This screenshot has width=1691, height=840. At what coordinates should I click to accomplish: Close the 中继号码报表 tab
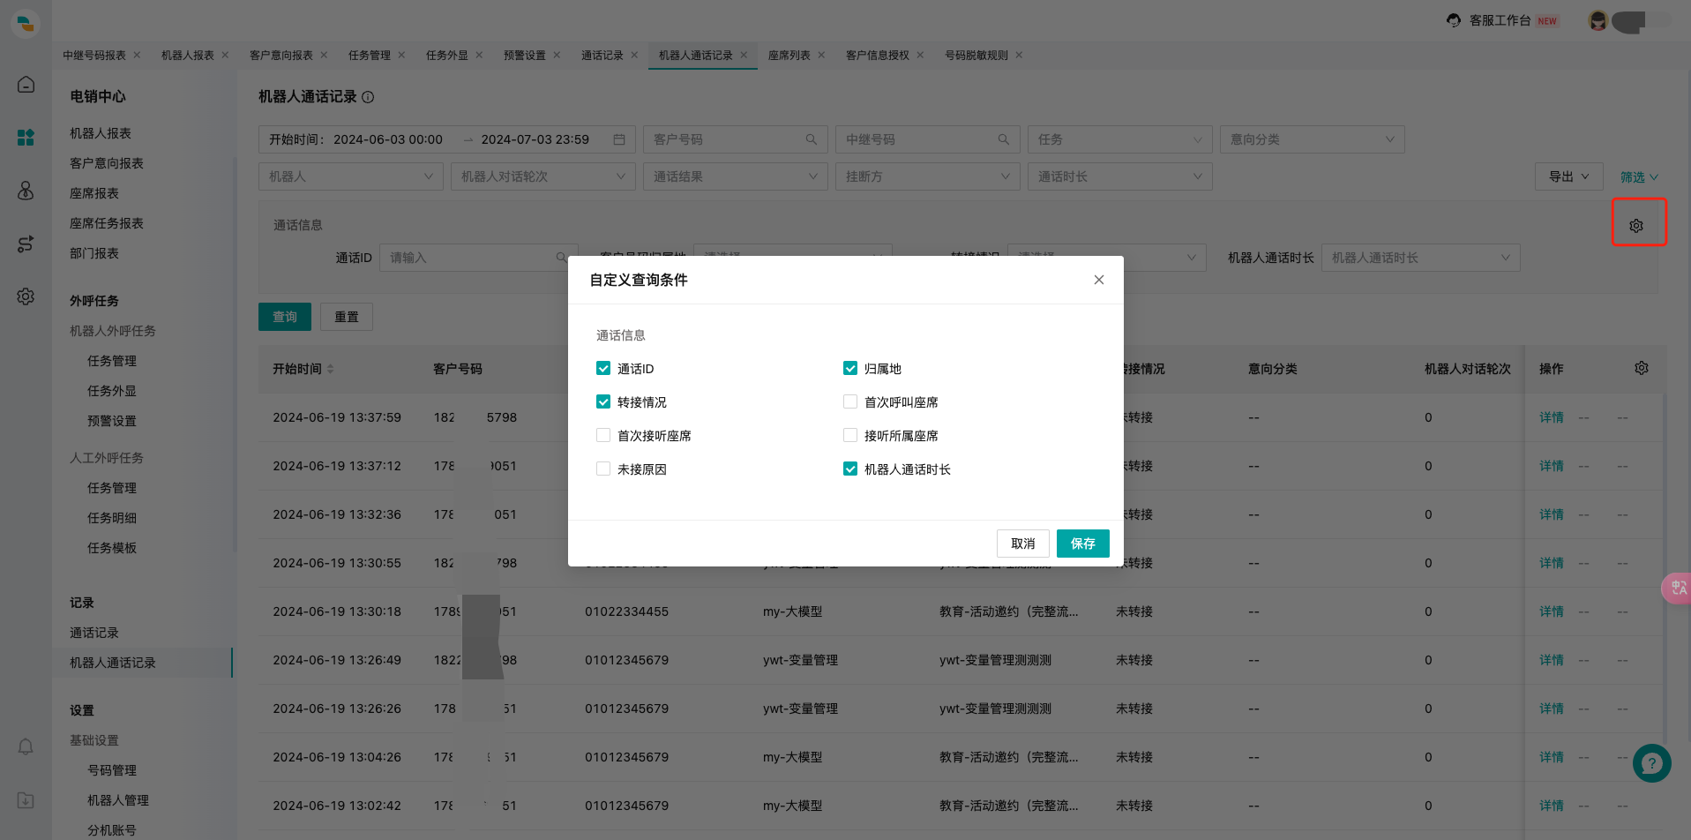tap(137, 55)
